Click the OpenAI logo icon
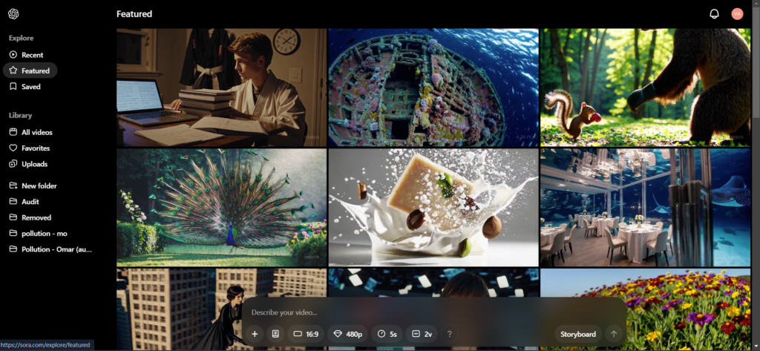This screenshot has height=351, width=760. click(13, 14)
